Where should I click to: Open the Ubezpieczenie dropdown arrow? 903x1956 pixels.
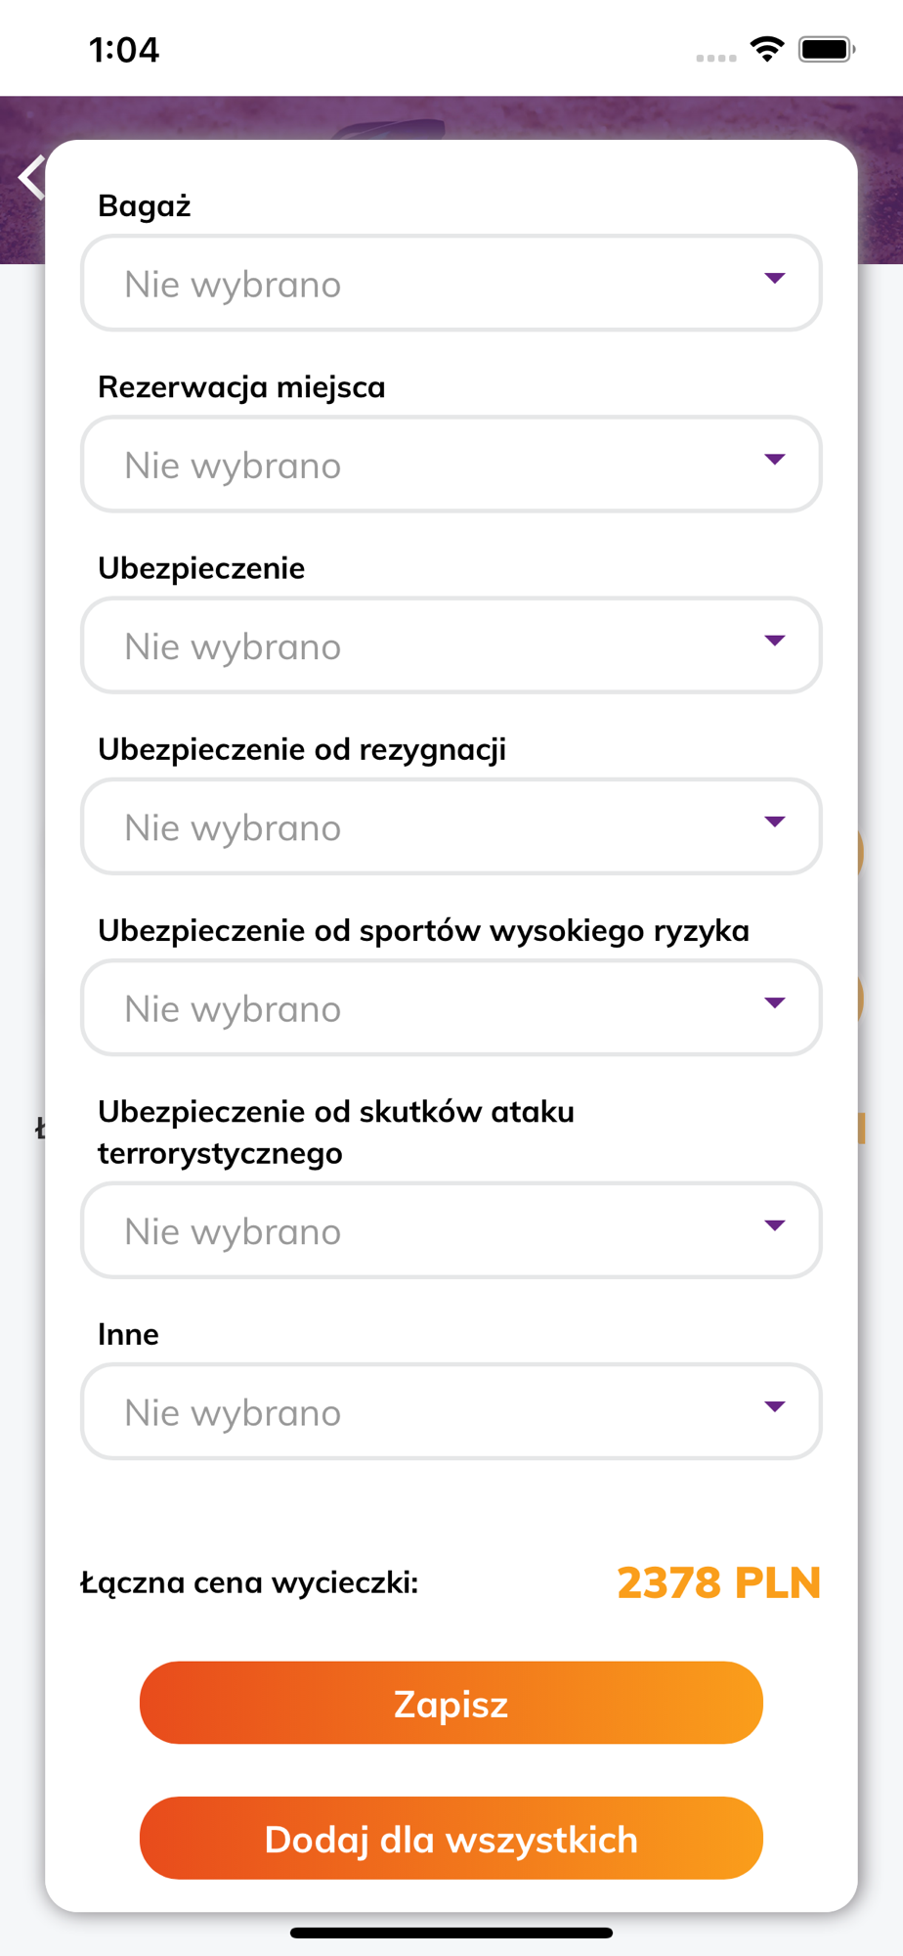[775, 641]
